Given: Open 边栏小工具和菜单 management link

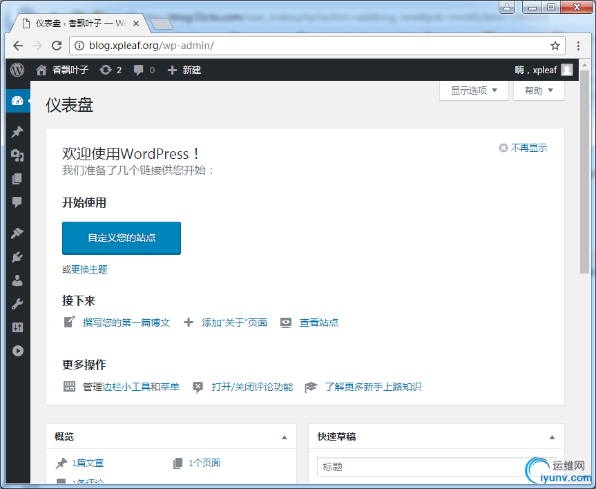Looking at the screenshot, I should (x=141, y=387).
